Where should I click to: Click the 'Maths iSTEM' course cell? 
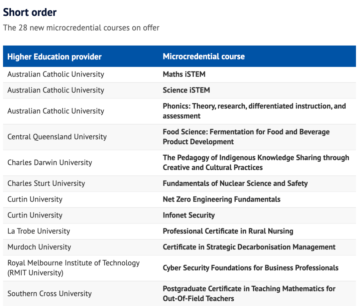pos(184,74)
